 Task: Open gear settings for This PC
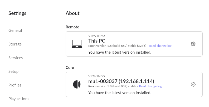click(193, 44)
